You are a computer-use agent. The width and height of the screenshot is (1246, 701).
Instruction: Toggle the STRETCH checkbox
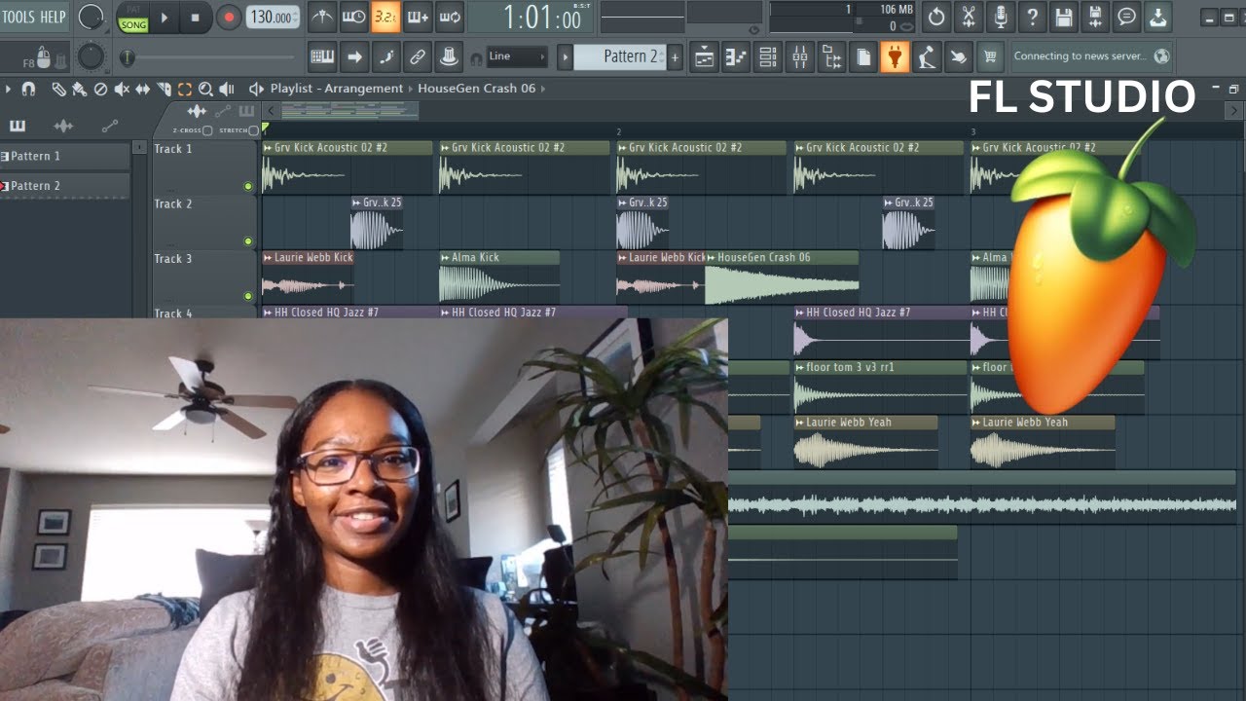(x=253, y=130)
